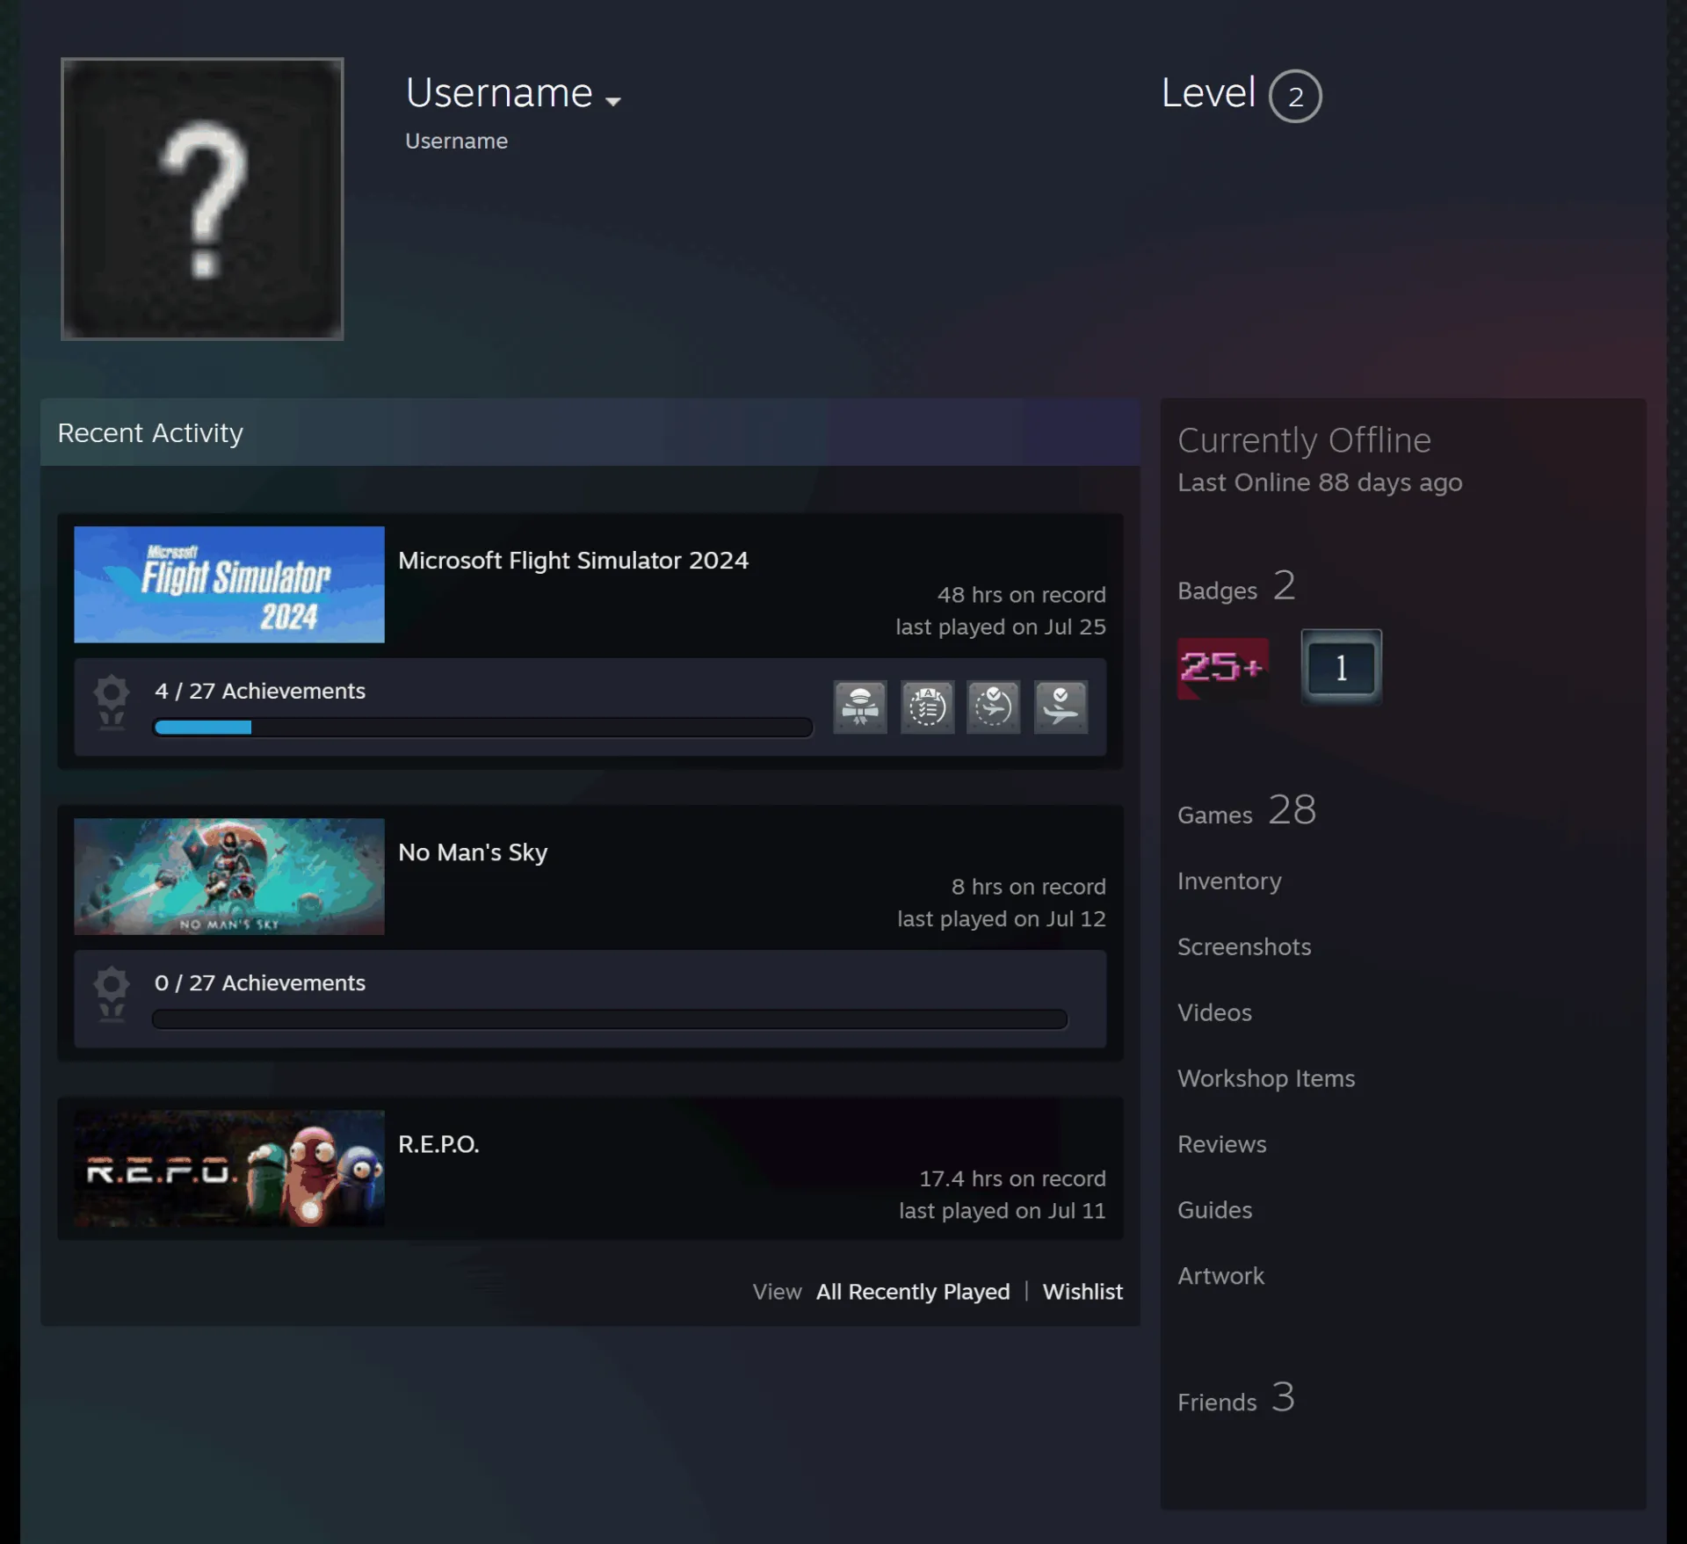The image size is (1687, 1544).
Task: Click '17.4 hrs on record' text
Action: pos(1012,1178)
